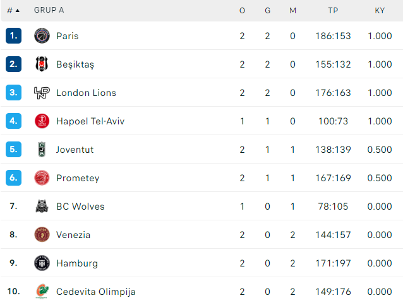Open the Cedevita Olimpija team link
The width and height of the screenshot is (403, 305).
[x=96, y=292]
